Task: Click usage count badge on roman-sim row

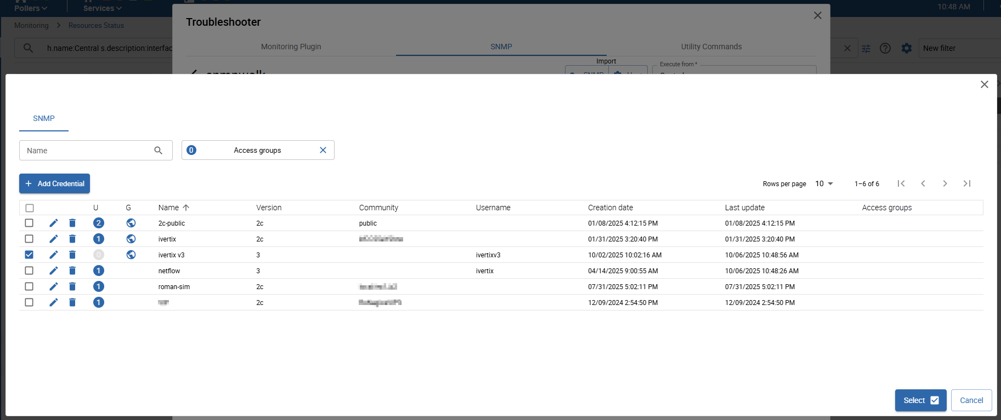Action: (99, 286)
